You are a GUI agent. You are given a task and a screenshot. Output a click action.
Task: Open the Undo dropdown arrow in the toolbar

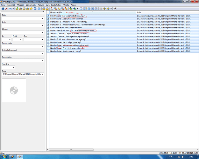pyautogui.click(x=13, y=9)
